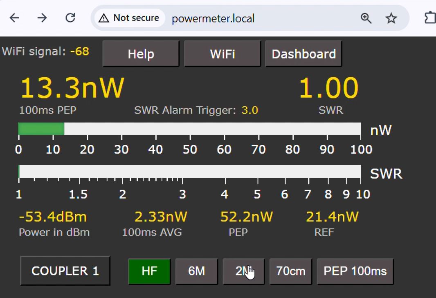Screen dimensions: 436x298
Task: Click the SWR Alarm Trigger value 3.0
Action: (x=249, y=110)
